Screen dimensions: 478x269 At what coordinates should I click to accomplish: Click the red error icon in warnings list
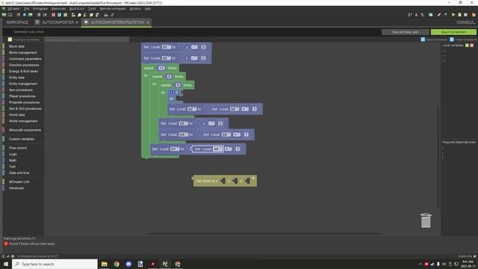6,244
